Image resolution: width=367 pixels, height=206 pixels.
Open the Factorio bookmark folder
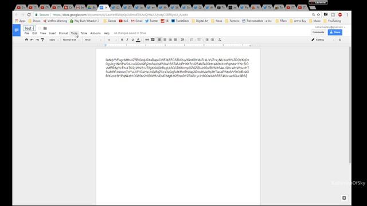point(232,21)
